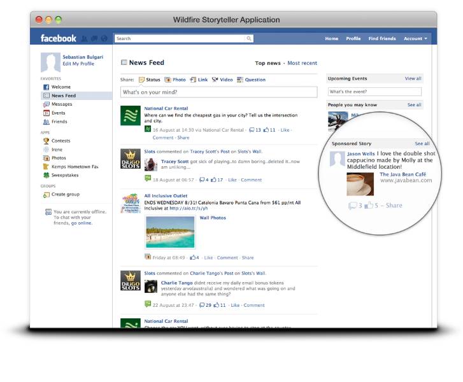Open Find friends in top bar
The image size is (463, 382).
(382, 39)
